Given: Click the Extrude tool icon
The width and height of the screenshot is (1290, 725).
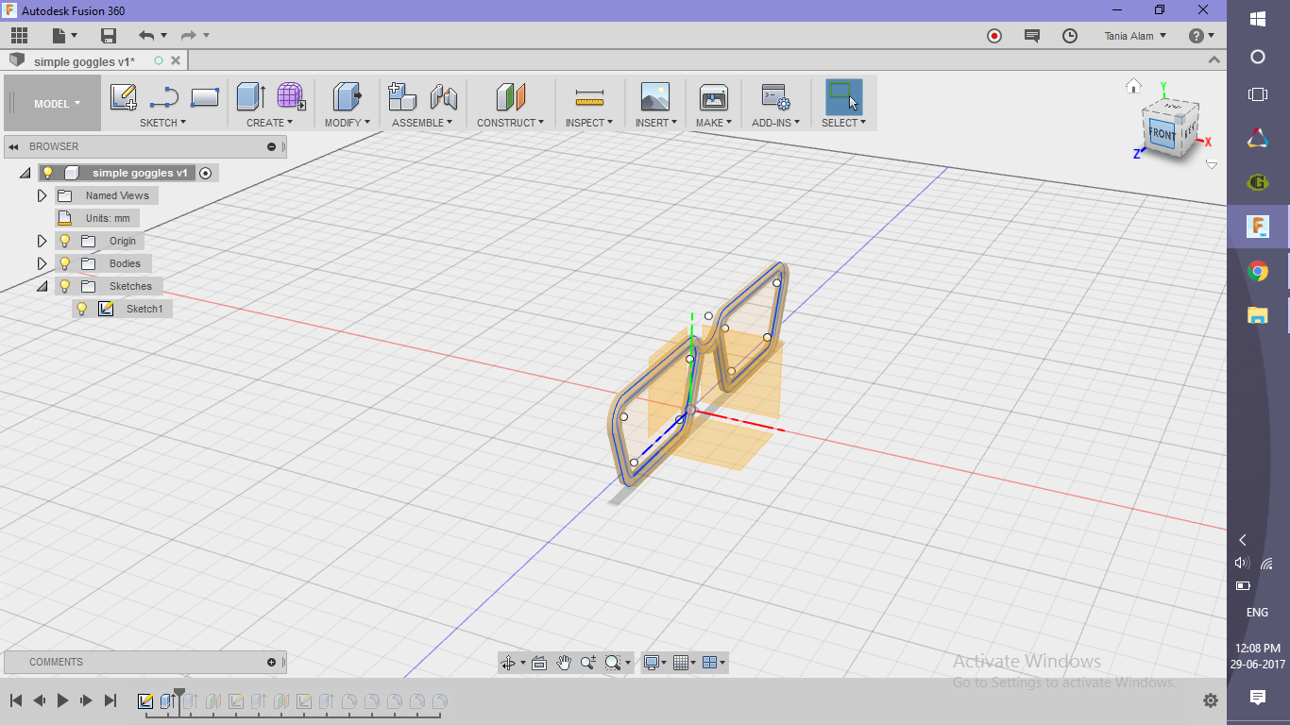Looking at the screenshot, I should [x=250, y=97].
